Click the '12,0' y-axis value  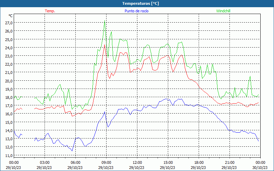coord(9,147)
